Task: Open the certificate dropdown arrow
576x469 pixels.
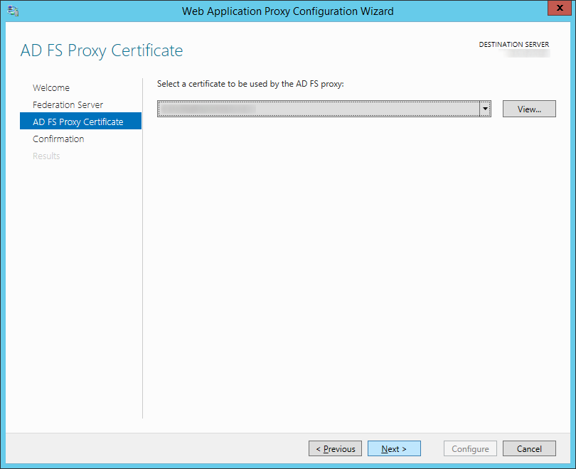Action: 485,109
